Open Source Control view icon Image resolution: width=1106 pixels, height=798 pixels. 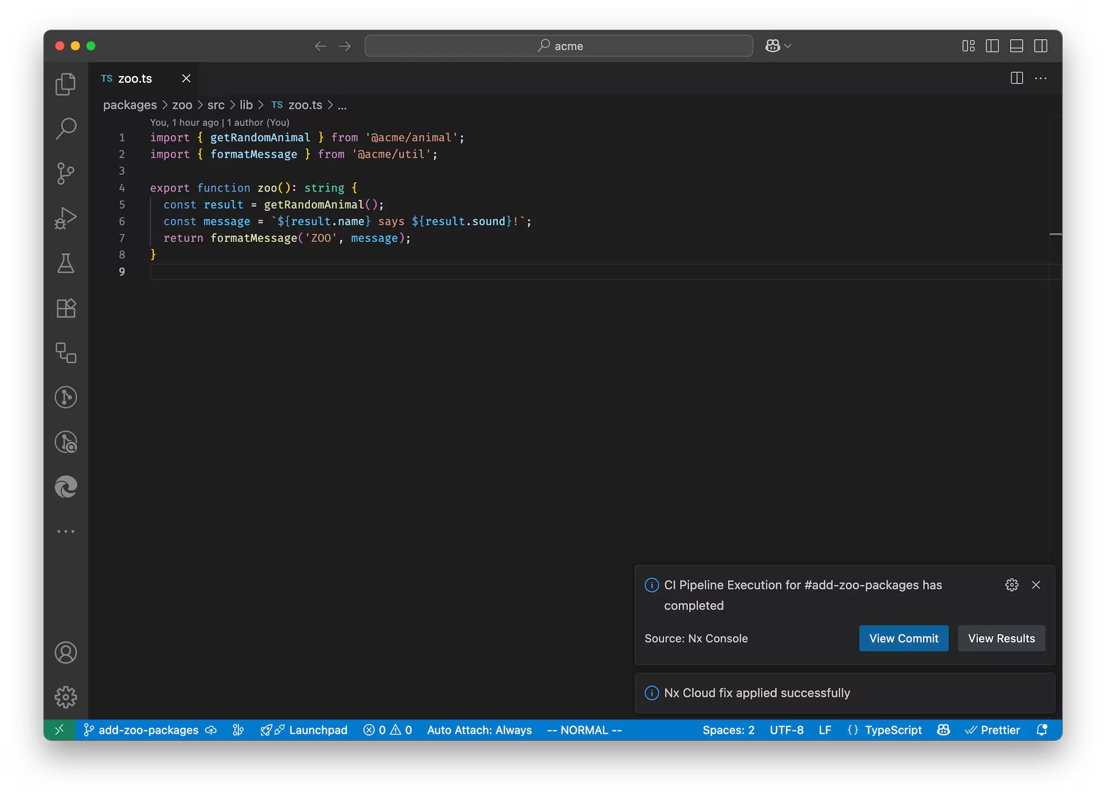pos(66,173)
